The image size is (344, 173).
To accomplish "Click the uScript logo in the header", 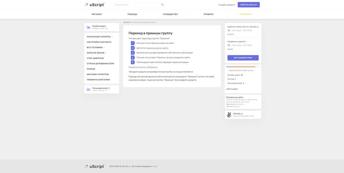I will coord(95,5).
